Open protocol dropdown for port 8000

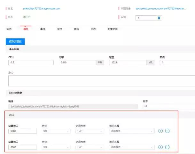pyautogui.click(x=56, y=147)
